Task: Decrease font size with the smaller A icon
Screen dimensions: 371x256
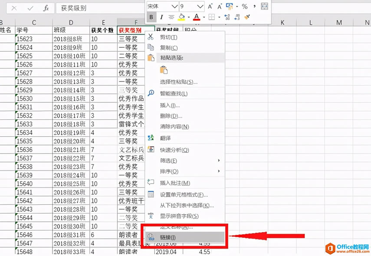Action: click(219, 7)
